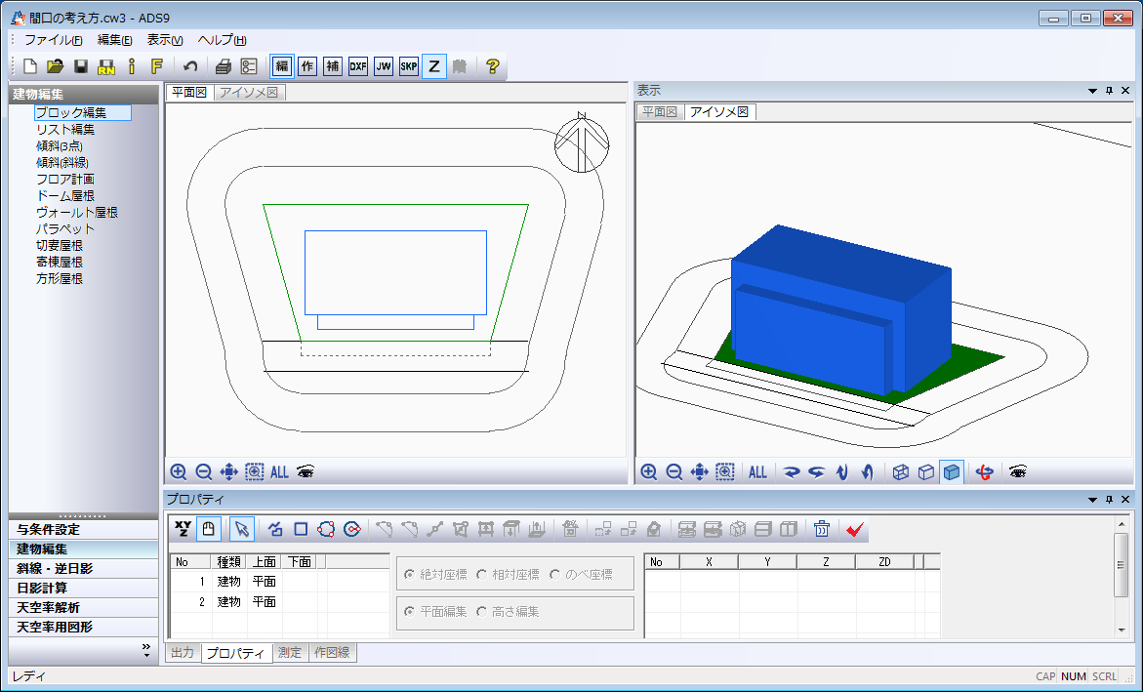Open a file with the folder icon
Image resolution: width=1143 pixels, height=692 pixels.
click(x=56, y=66)
